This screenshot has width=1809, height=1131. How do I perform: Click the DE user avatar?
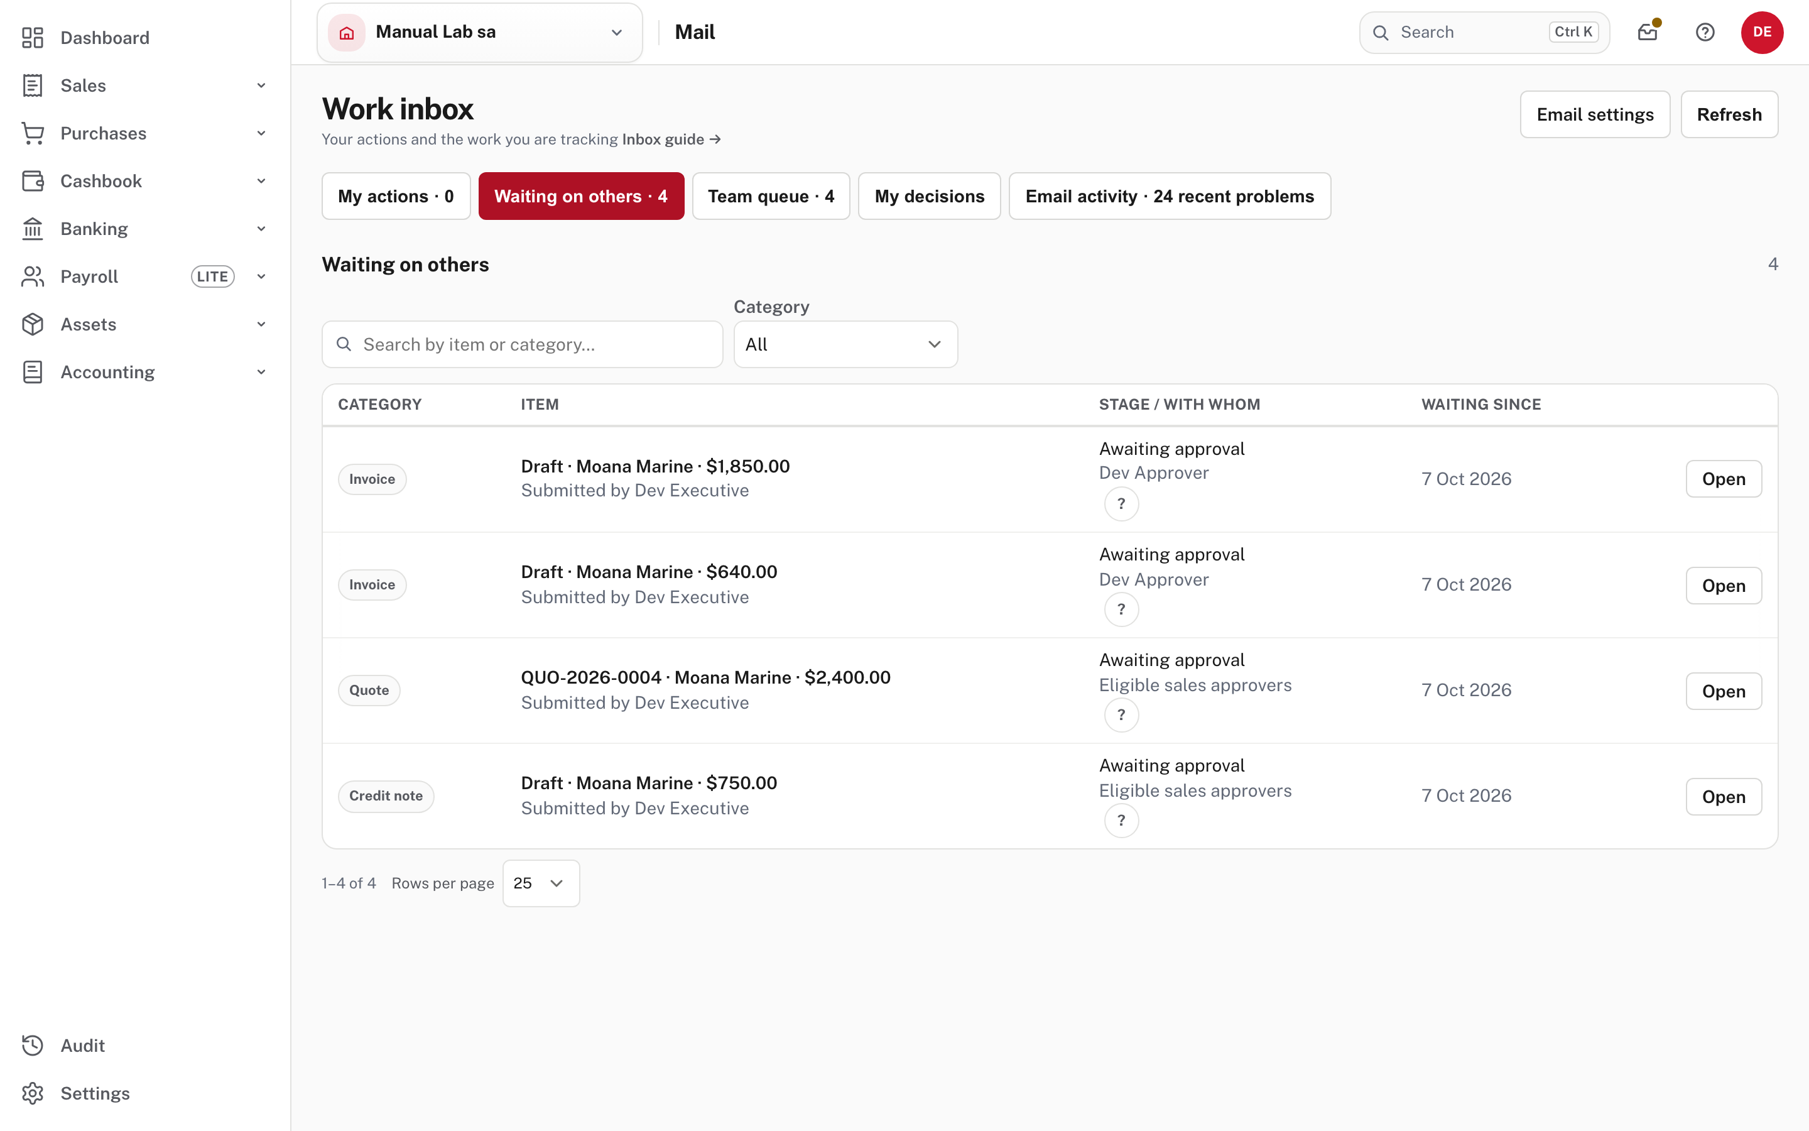tap(1762, 32)
